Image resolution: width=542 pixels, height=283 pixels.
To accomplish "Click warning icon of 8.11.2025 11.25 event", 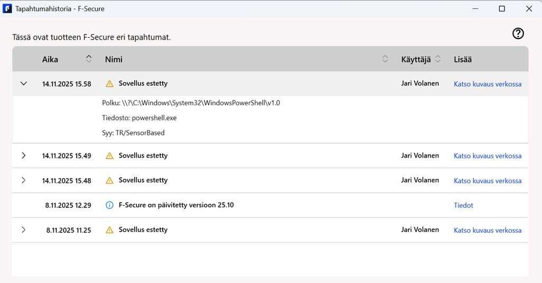I will point(109,230).
